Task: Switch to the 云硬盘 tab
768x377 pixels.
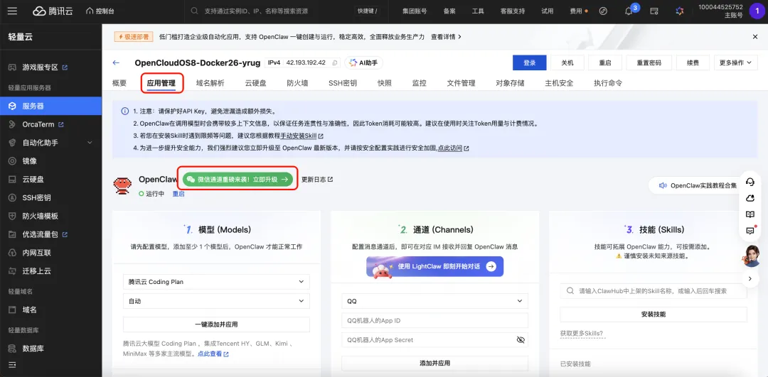Action: 256,83
